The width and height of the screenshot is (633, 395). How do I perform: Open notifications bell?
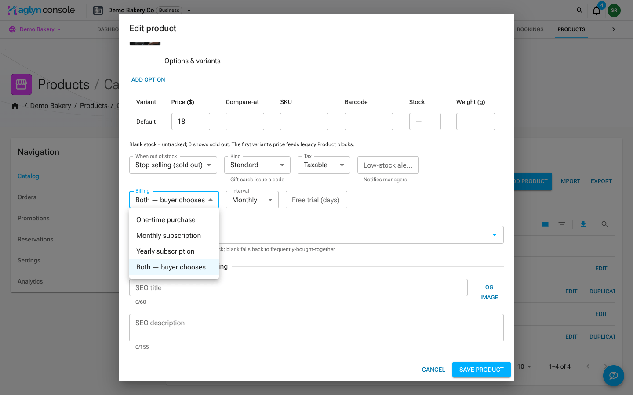click(x=597, y=10)
